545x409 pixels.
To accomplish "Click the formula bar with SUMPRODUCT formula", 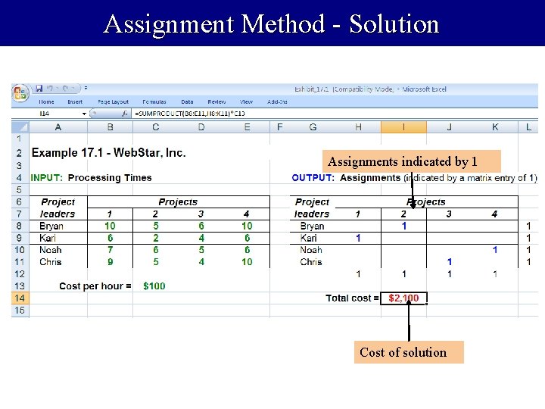I will point(335,114).
